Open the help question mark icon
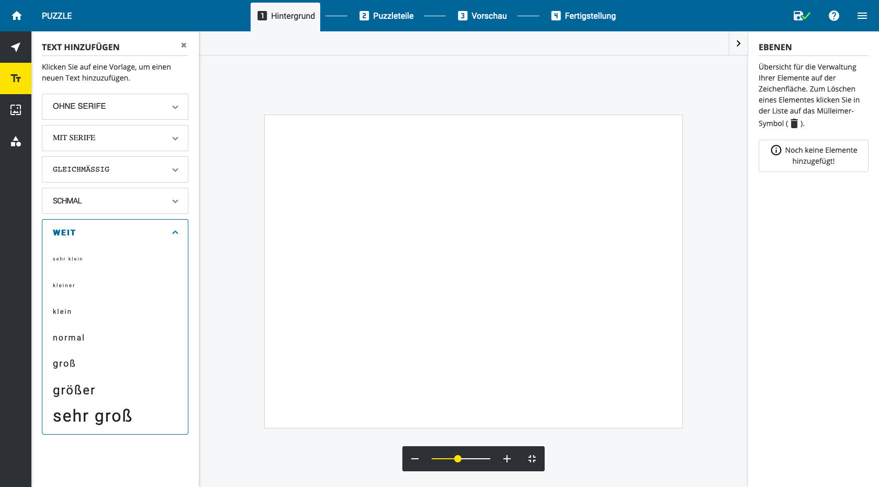Screen dimensions: 879x487 [834, 16]
